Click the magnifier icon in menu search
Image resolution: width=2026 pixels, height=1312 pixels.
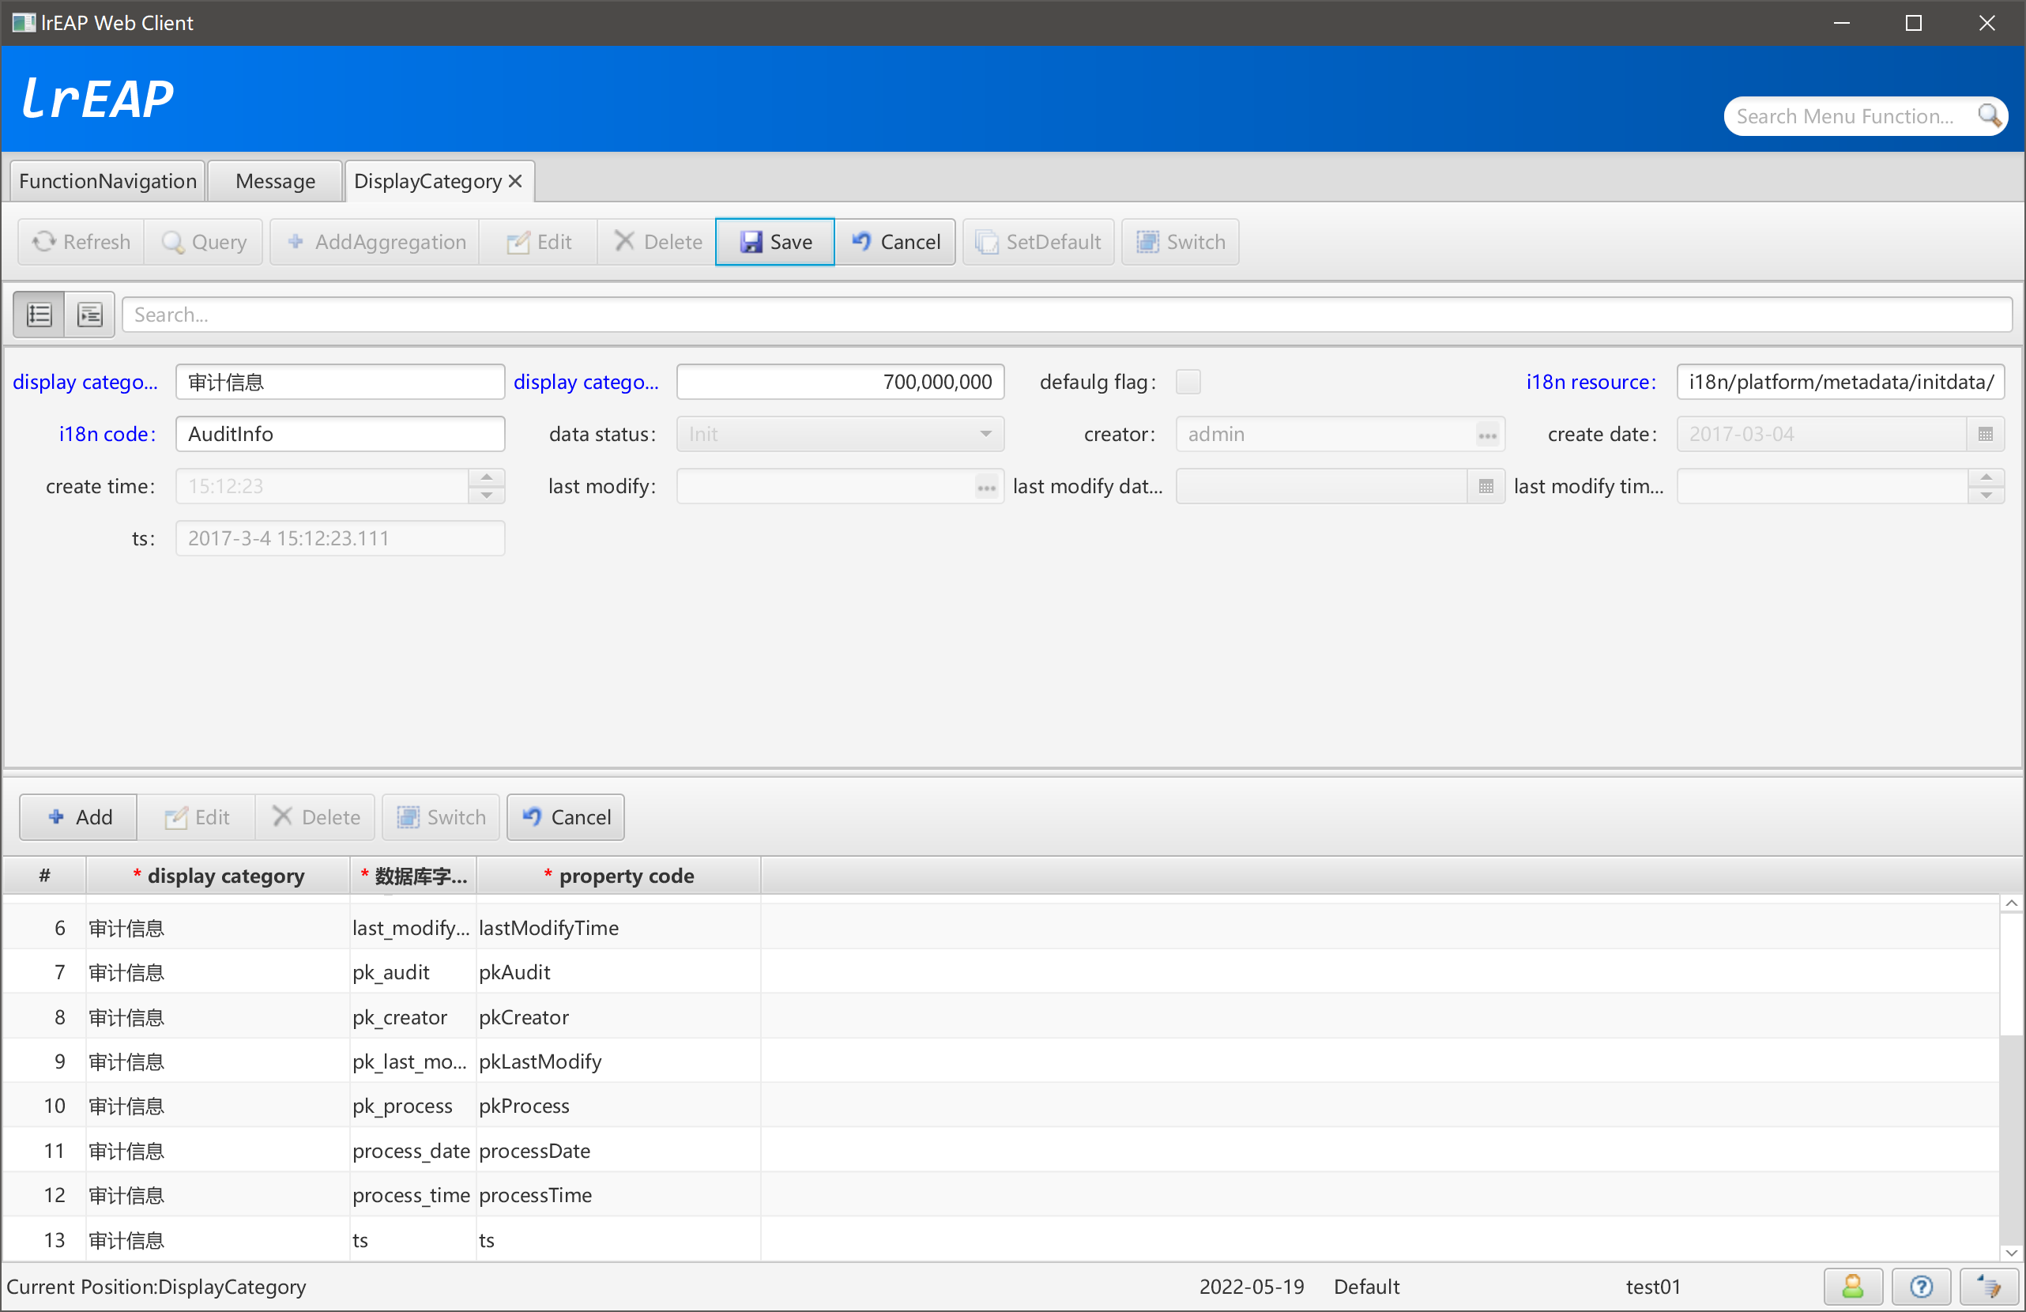point(1989,116)
